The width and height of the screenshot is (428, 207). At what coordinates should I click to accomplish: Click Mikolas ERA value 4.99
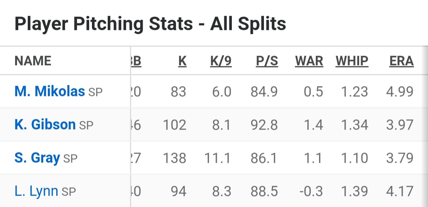(399, 92)
